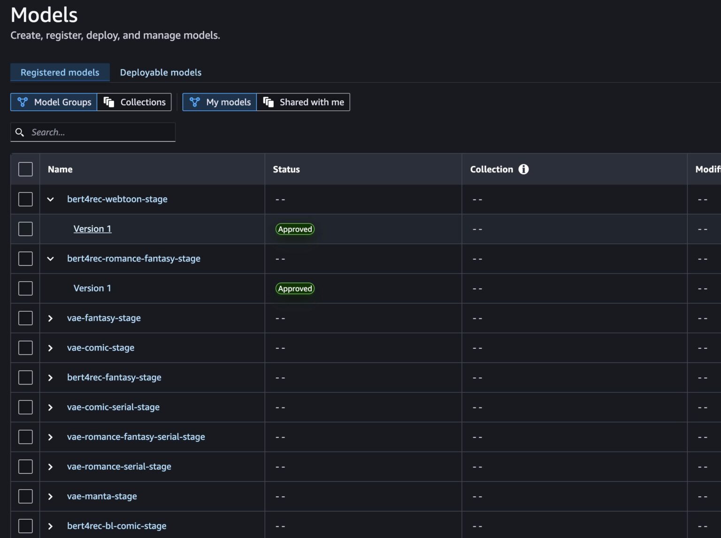The image size is (721, 538).
Task: Click the Collections stack icon
Action: tap(109, 102)
